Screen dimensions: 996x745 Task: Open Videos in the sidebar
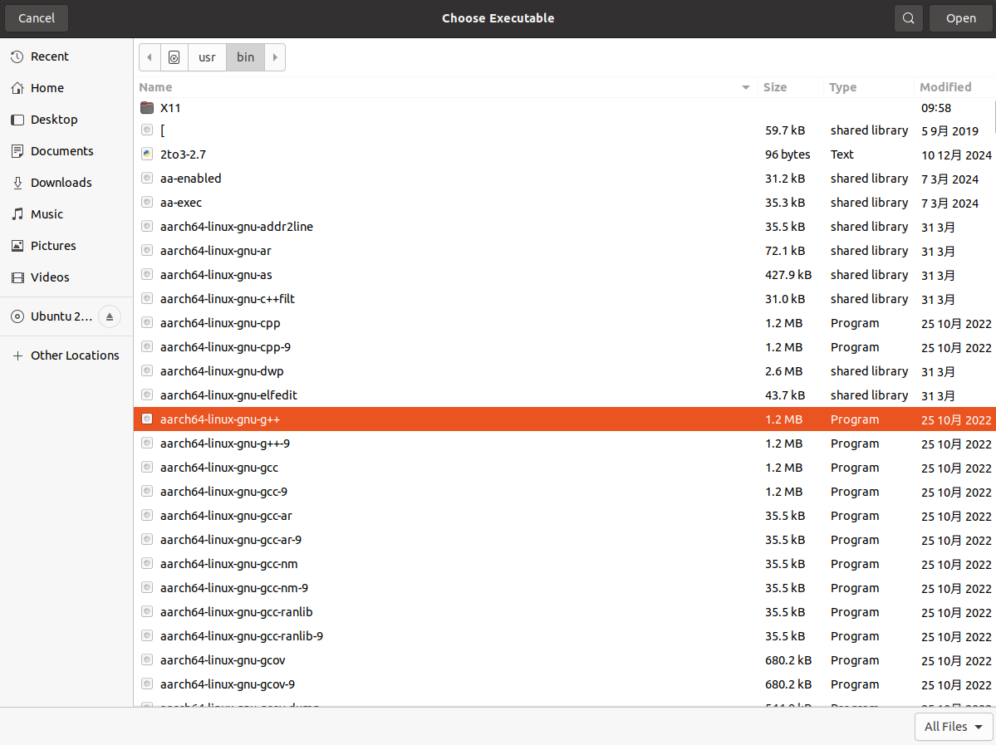point(66,277)
